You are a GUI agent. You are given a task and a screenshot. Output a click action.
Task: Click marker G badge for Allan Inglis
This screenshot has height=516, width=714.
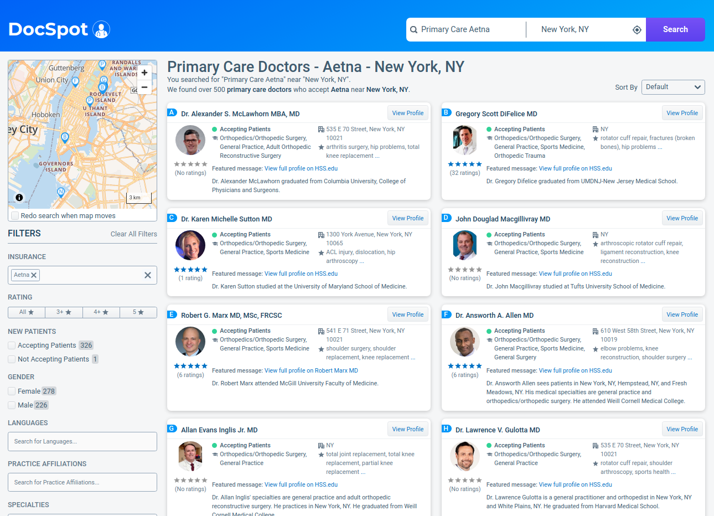click(x=172, y=429)
